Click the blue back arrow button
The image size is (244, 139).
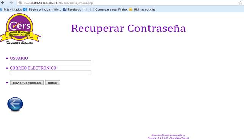[15, 104]
